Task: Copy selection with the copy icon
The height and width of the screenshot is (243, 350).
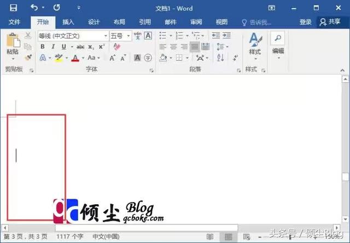Action: pos(28,46)
